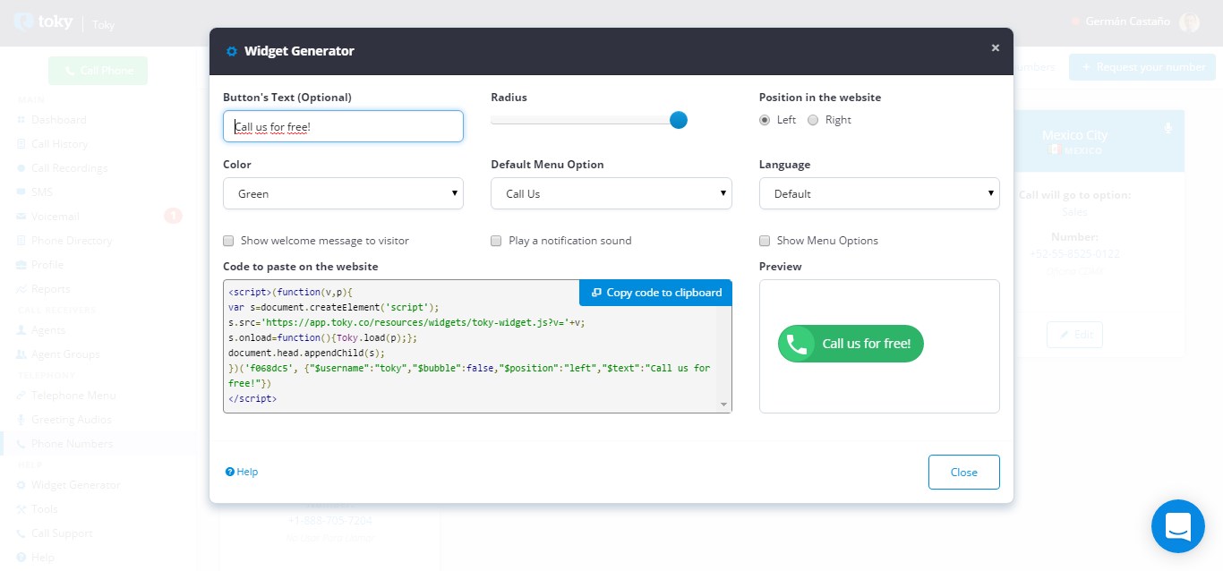Open Widget Generator in the sidebar
The height and width of the screenshot is (571, 1223).
[75, 485]
